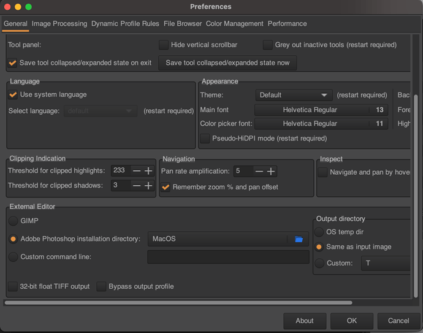Open the Dynamic Profile Rules tab
Viewport: 423px width, 333px height.
coord(125,24)
